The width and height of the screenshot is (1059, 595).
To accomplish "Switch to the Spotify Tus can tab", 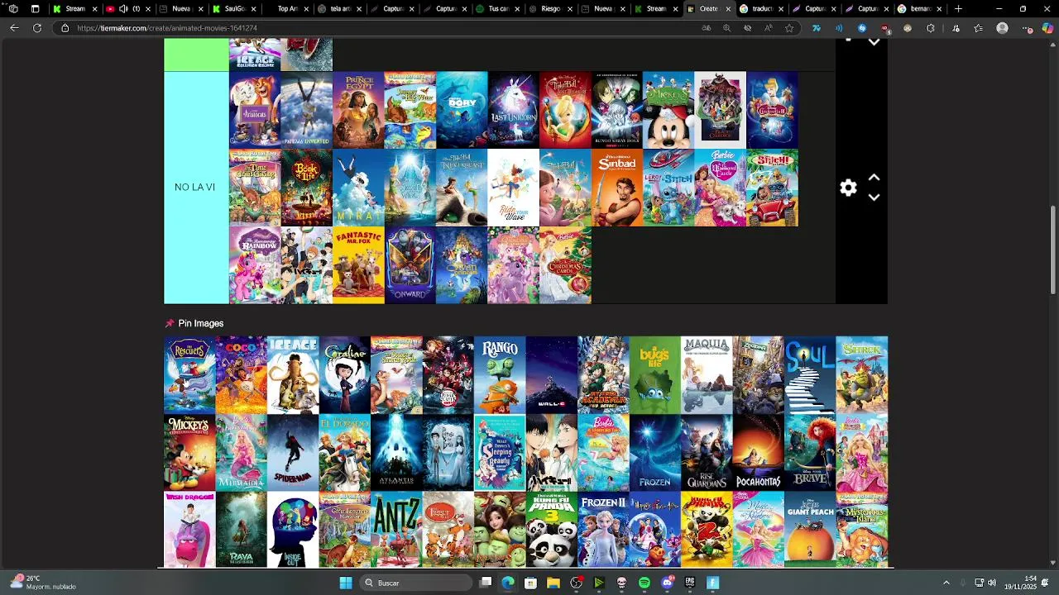I will point(498,9).
